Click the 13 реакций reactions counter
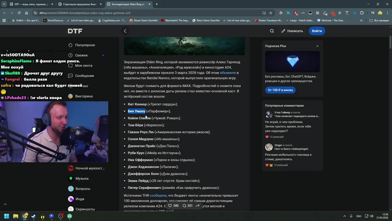This screenshot has width=392, height=221. pyautogui.click(x=281, y=165)
